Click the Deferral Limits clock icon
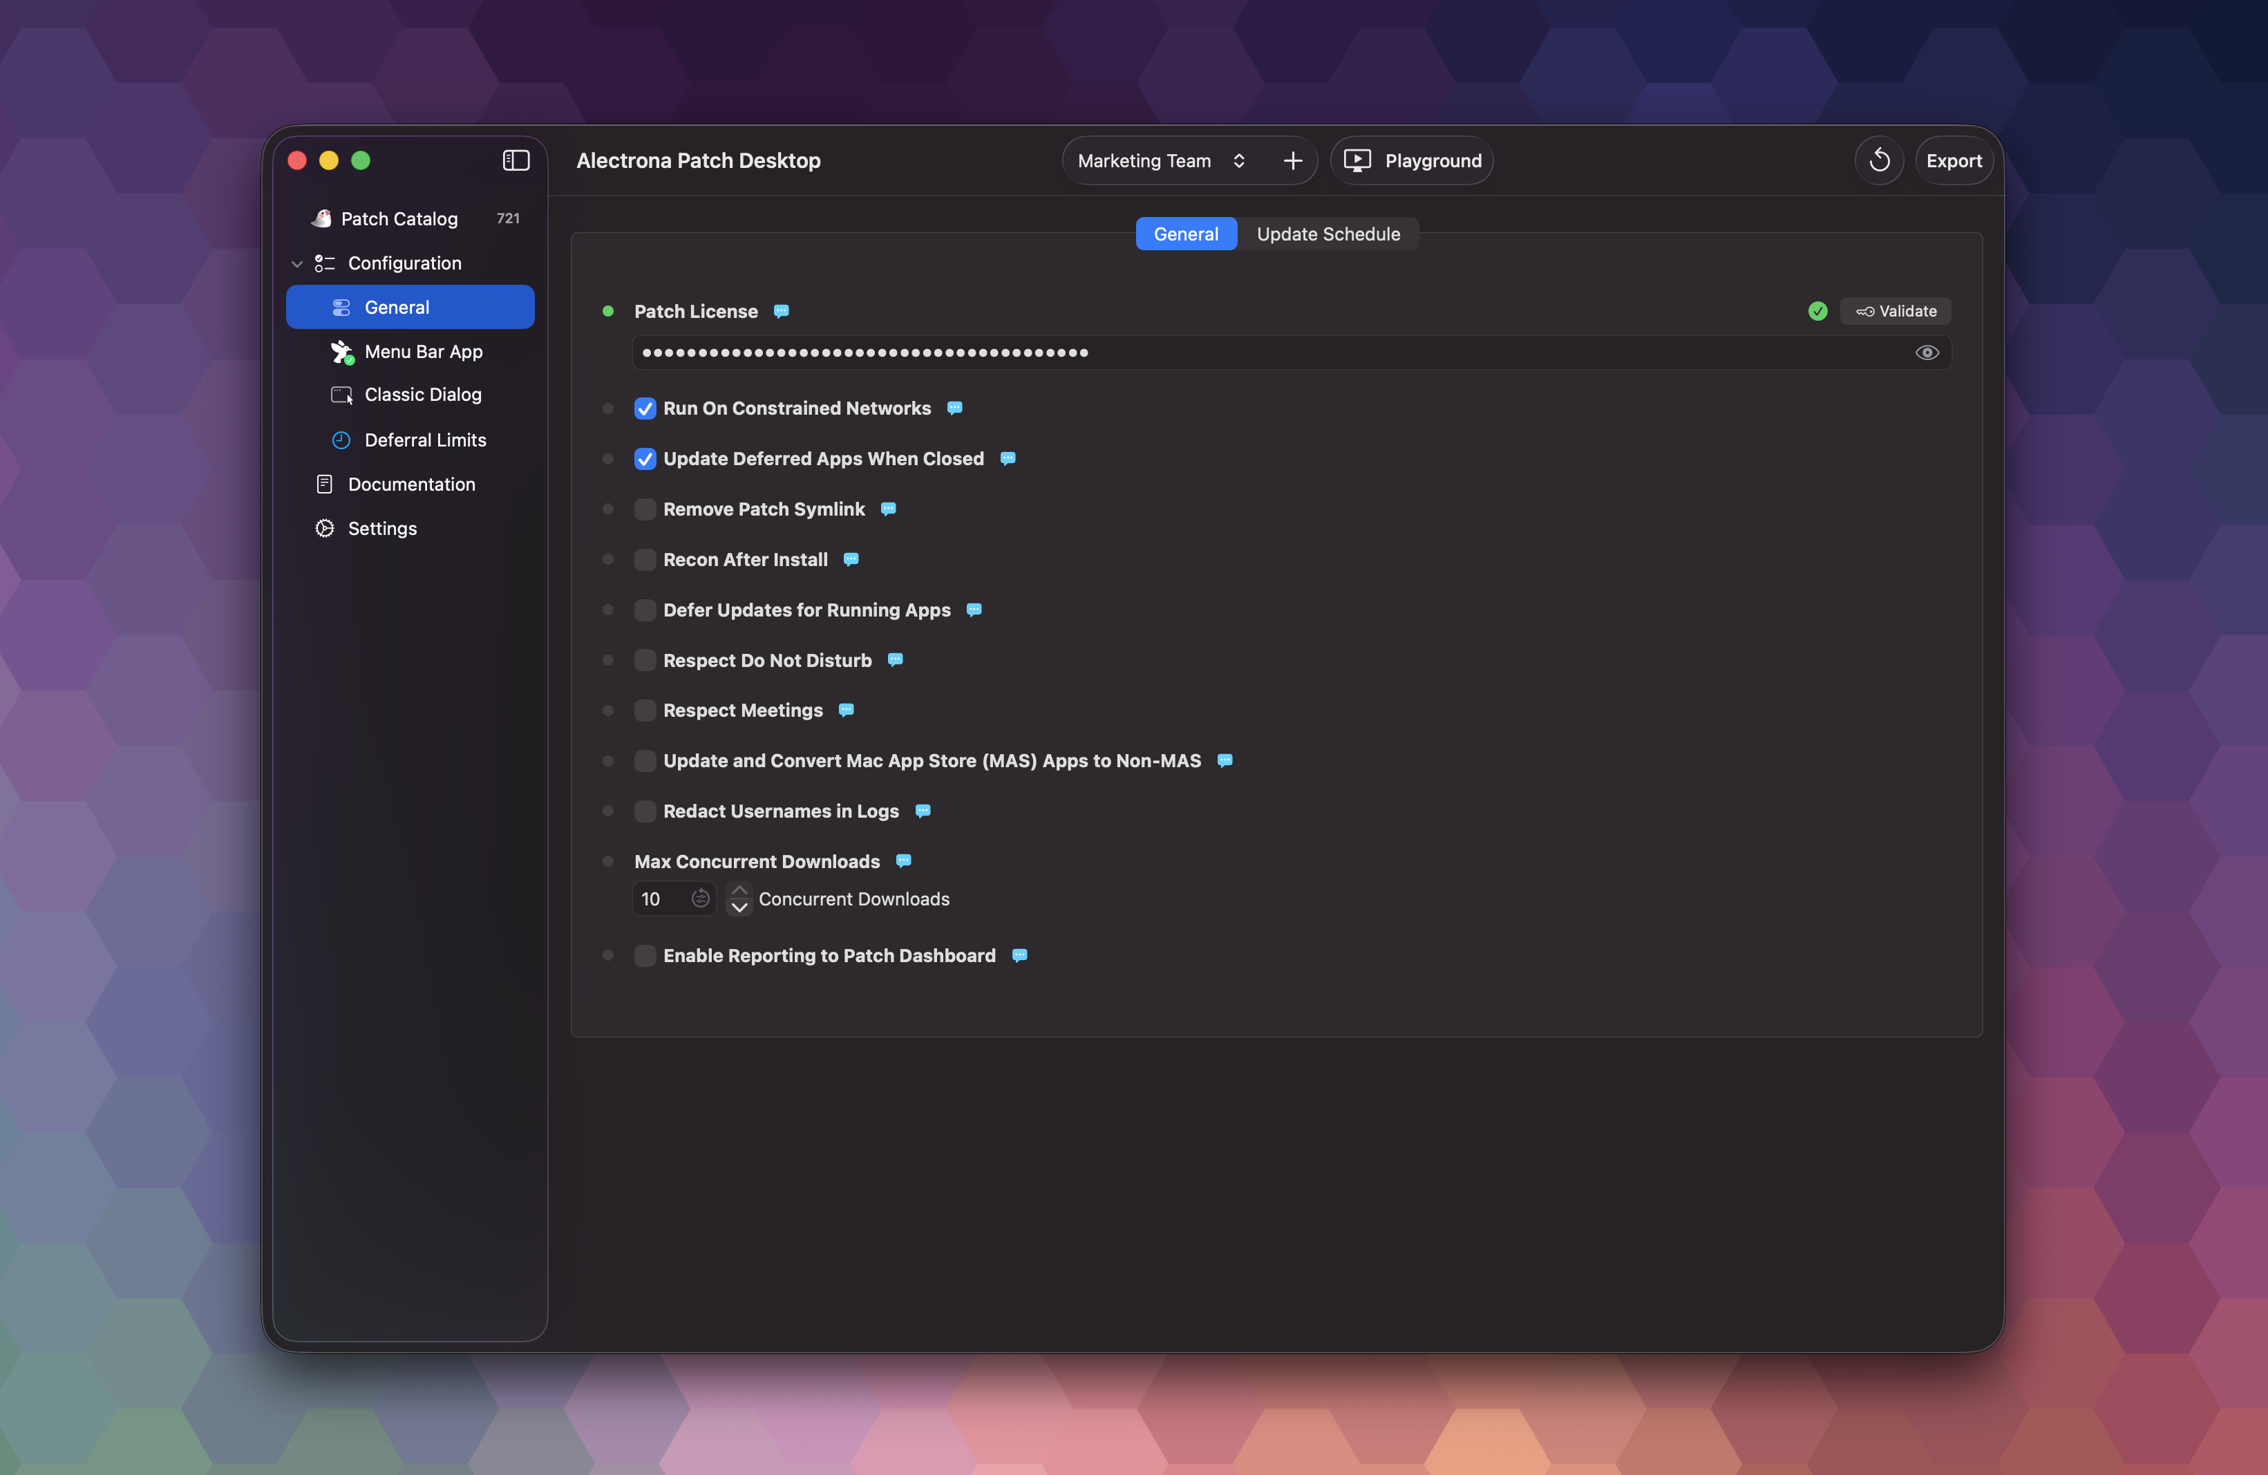2268x1475 pixels. (x=341, y=440)
